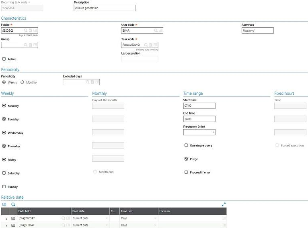
Task: Expand Base date dropdown for DIA SHIDAT row
Action: tap(107, 225)
